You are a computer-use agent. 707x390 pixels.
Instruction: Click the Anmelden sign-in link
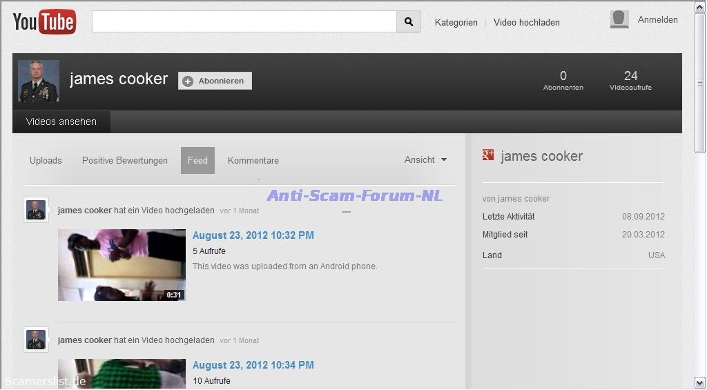point(657,20)
